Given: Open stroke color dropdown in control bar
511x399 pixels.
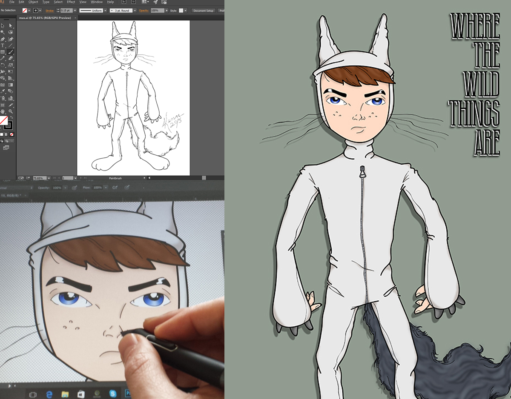Looking at the screenshot, I should 41,10.
